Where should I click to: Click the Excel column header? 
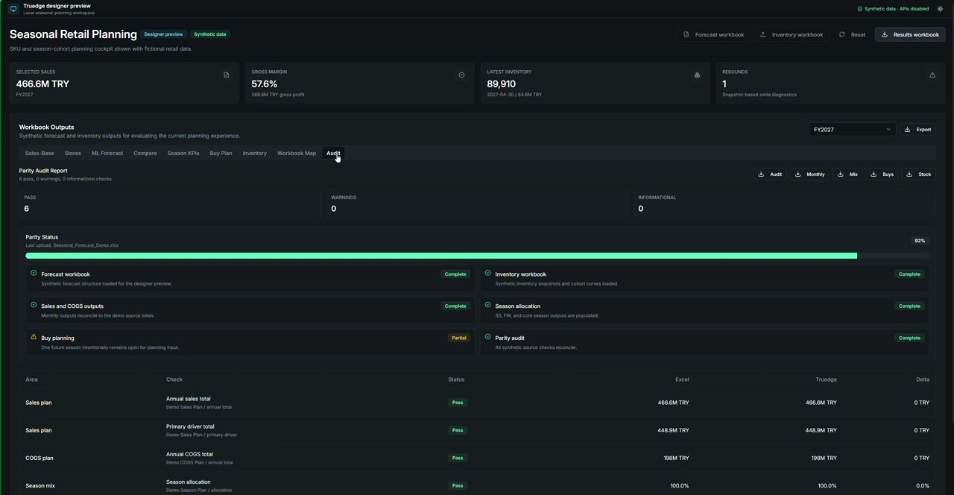coord(682,379)
